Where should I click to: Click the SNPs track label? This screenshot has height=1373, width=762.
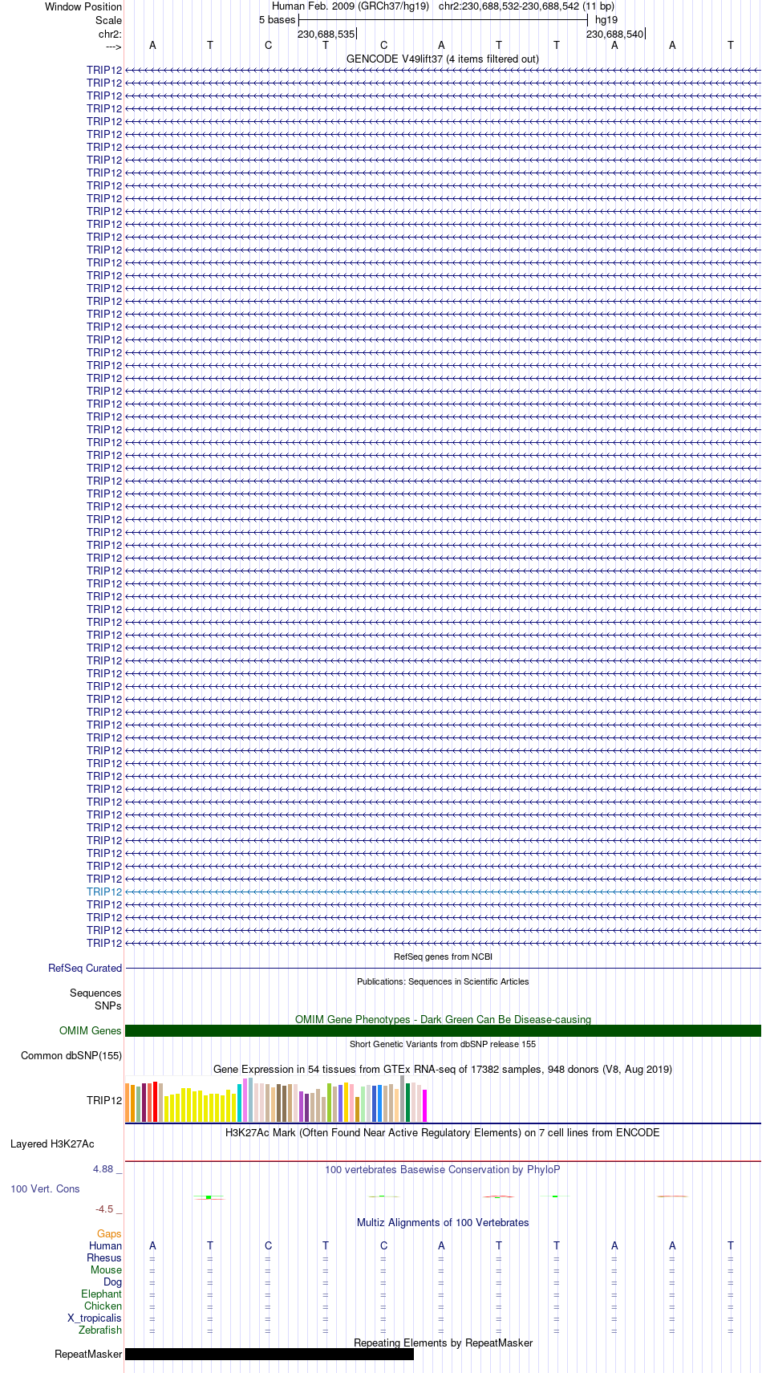point(108,1005)
